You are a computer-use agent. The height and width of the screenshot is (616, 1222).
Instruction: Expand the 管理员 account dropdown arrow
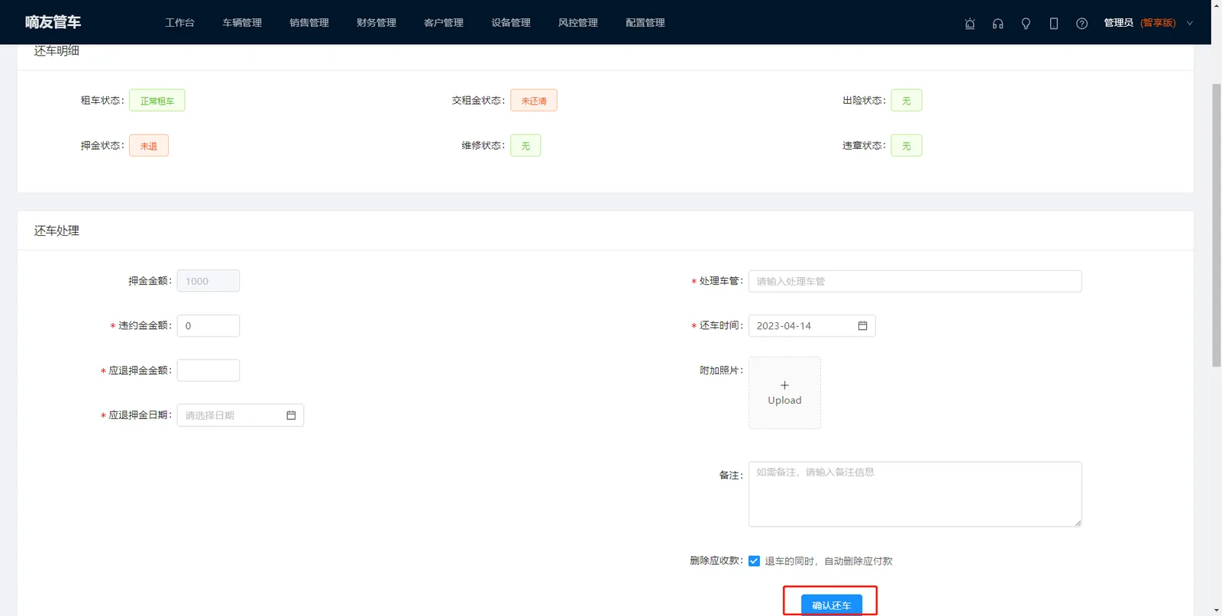pyautogui.click(x=1189, y=24)
